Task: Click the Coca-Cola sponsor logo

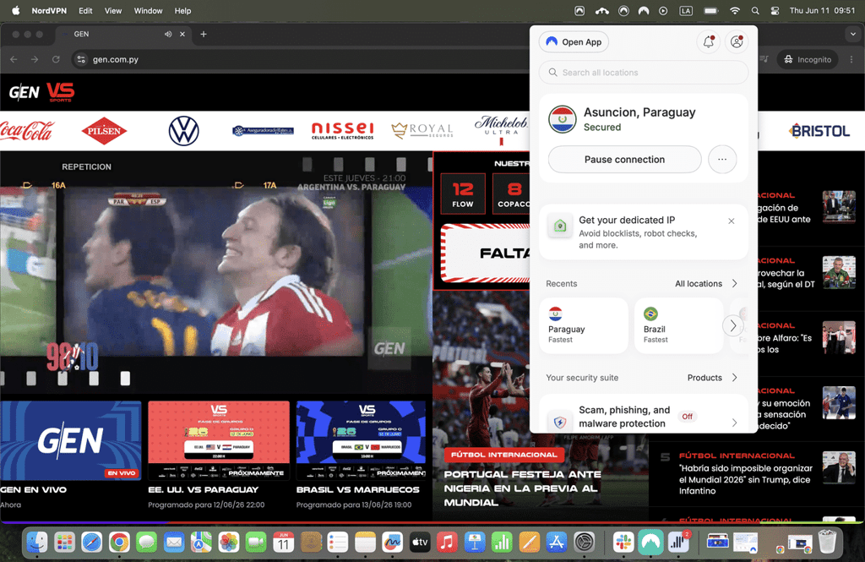Action: (26, 131)
